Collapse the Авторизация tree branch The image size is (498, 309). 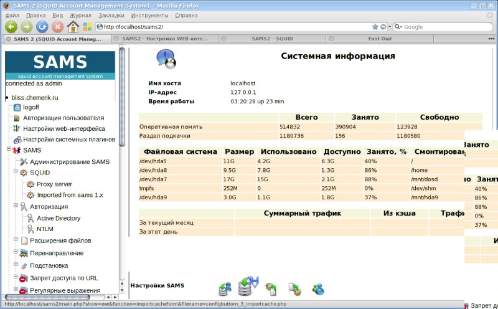[x=16, y=206]
